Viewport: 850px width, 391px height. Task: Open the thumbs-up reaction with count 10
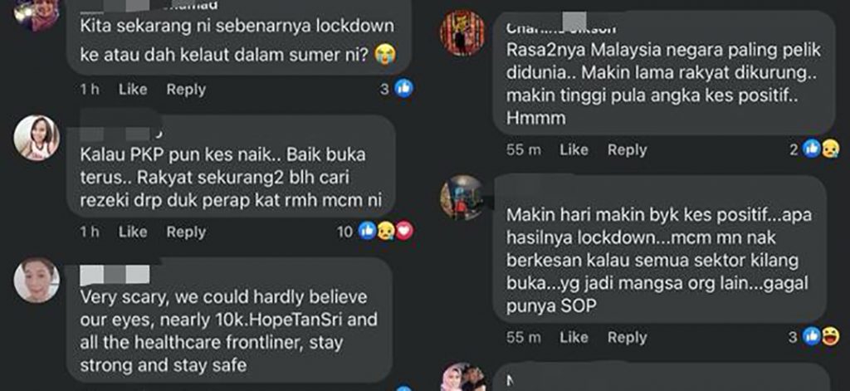pos(367,232)
